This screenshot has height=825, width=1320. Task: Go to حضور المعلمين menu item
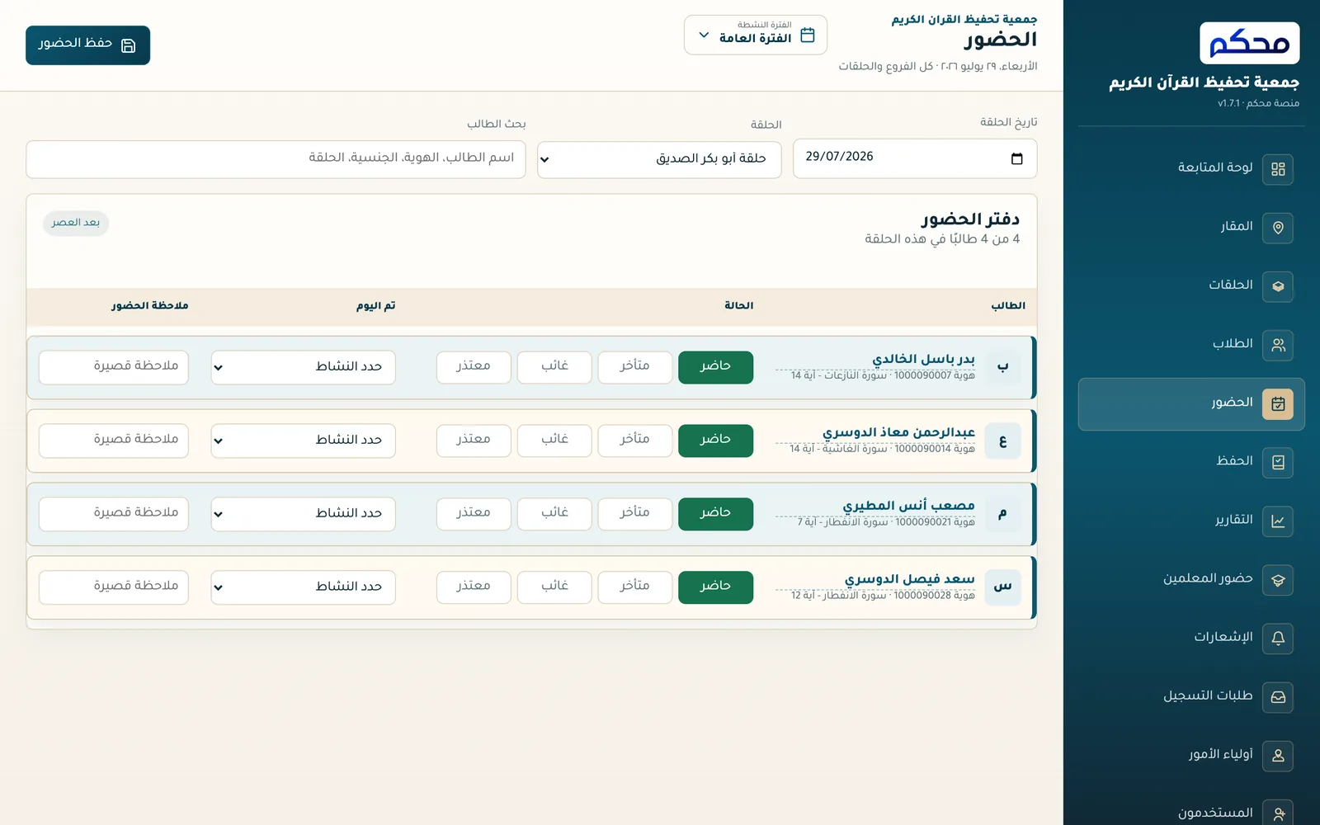(1191, 580)
